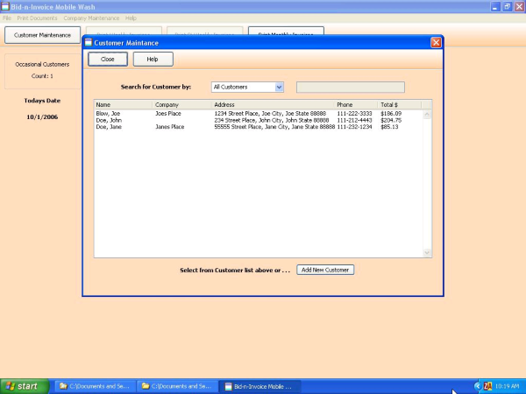Sort list by Company column header
526x394 pixels.
pos(181,105)
